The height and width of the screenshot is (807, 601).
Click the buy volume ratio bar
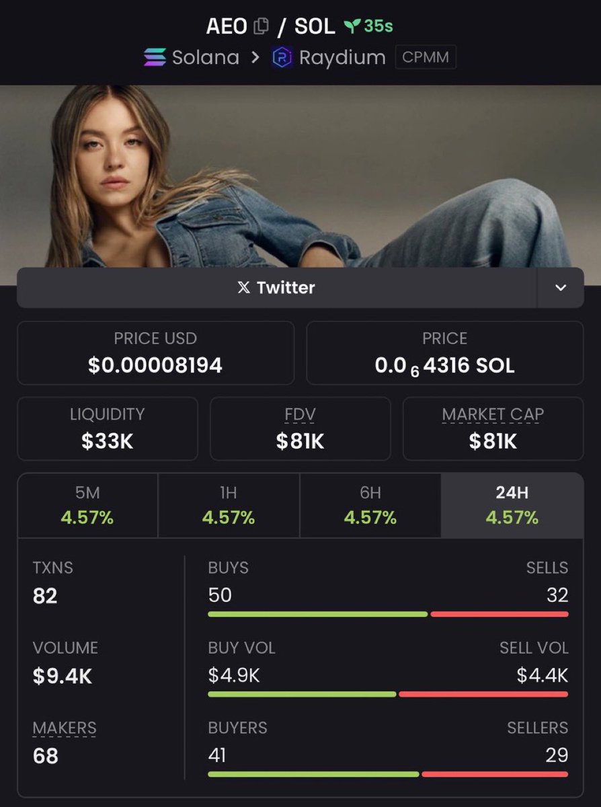tap(388, 694)
